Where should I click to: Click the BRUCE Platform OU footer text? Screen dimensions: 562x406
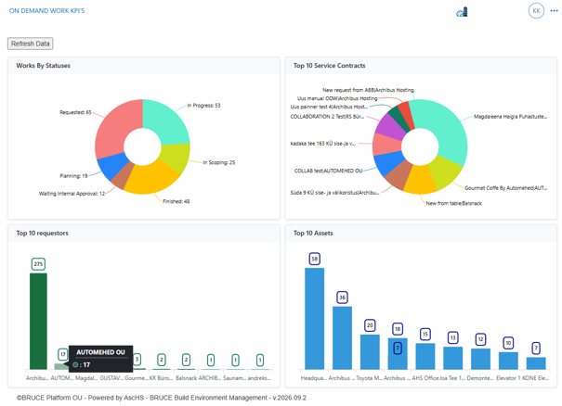pyautogui.click(x=162, y=398)
